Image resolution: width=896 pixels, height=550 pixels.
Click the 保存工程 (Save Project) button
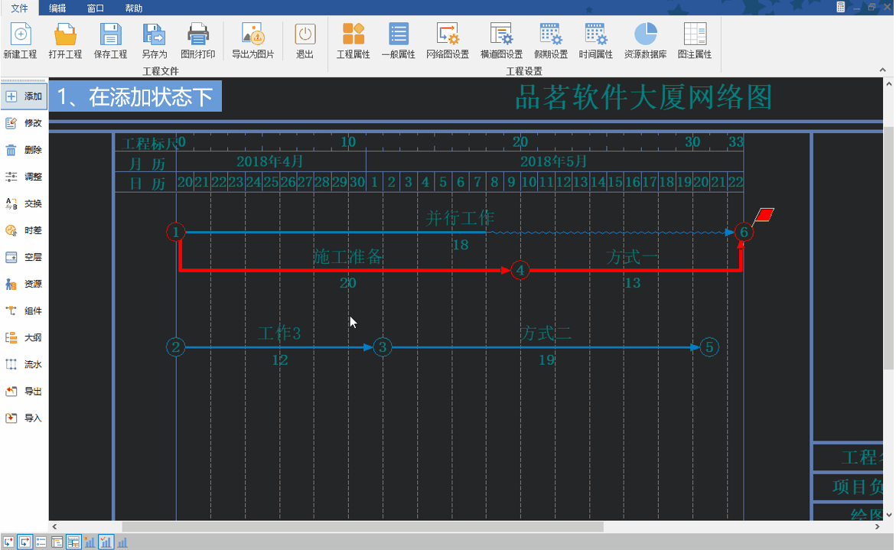click(x=110, y=41)
